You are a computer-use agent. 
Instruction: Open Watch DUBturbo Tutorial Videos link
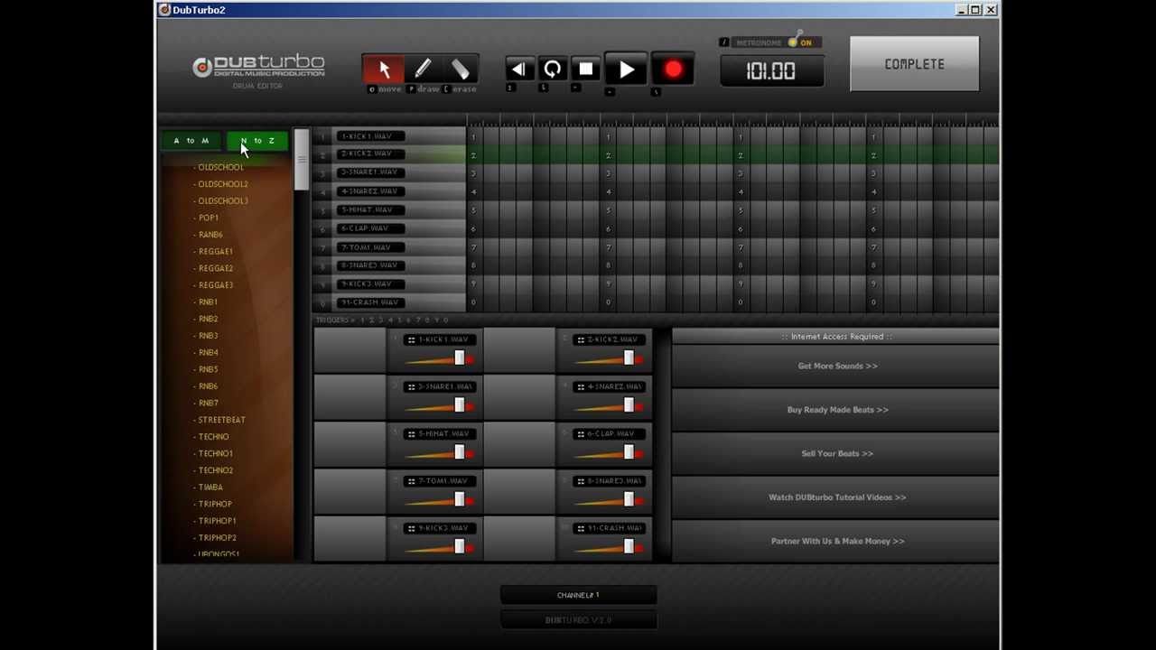[x=837, y=497]
